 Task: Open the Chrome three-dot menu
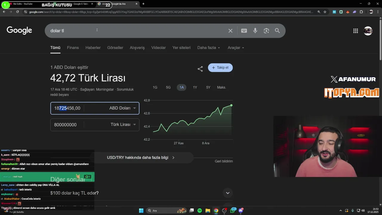coord(378,12)
